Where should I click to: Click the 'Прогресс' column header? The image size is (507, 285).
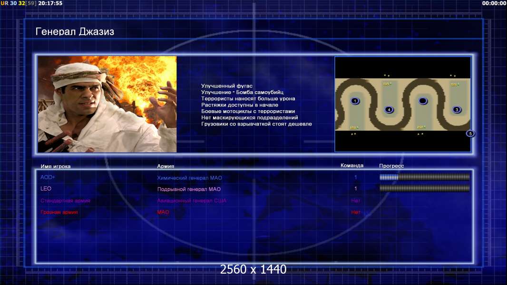coord(391,166)
